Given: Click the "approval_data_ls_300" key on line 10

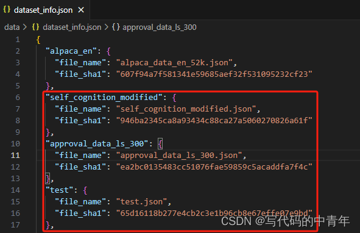Looking at the screenshot, I should tap(97, 144).
